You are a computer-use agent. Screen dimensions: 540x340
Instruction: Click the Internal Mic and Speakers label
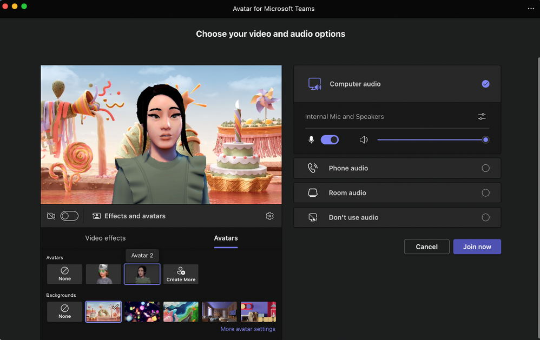pyautogui.click(x=344, y=117)
